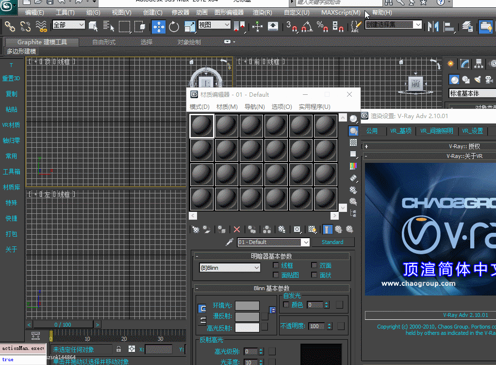The width and height of the screenshot is (496, 365).
Task: Enable the 线框 wireframe checkbox
Action: click(276, 265)
